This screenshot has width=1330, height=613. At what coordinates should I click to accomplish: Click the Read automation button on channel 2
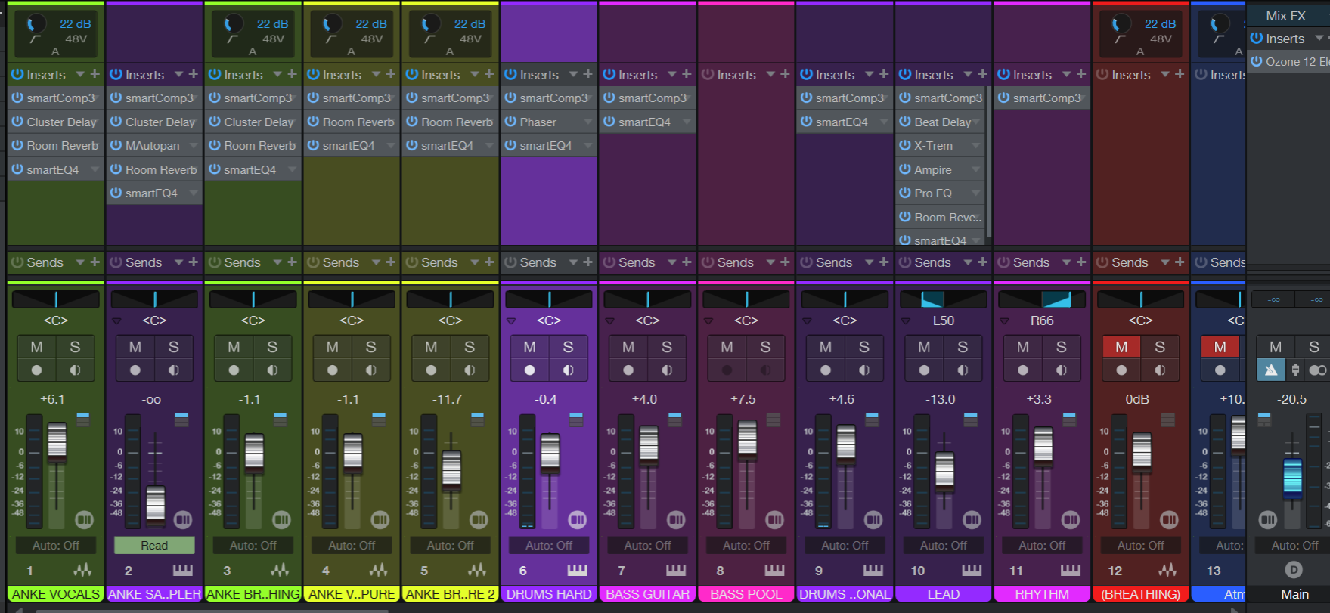coord(154,545)
